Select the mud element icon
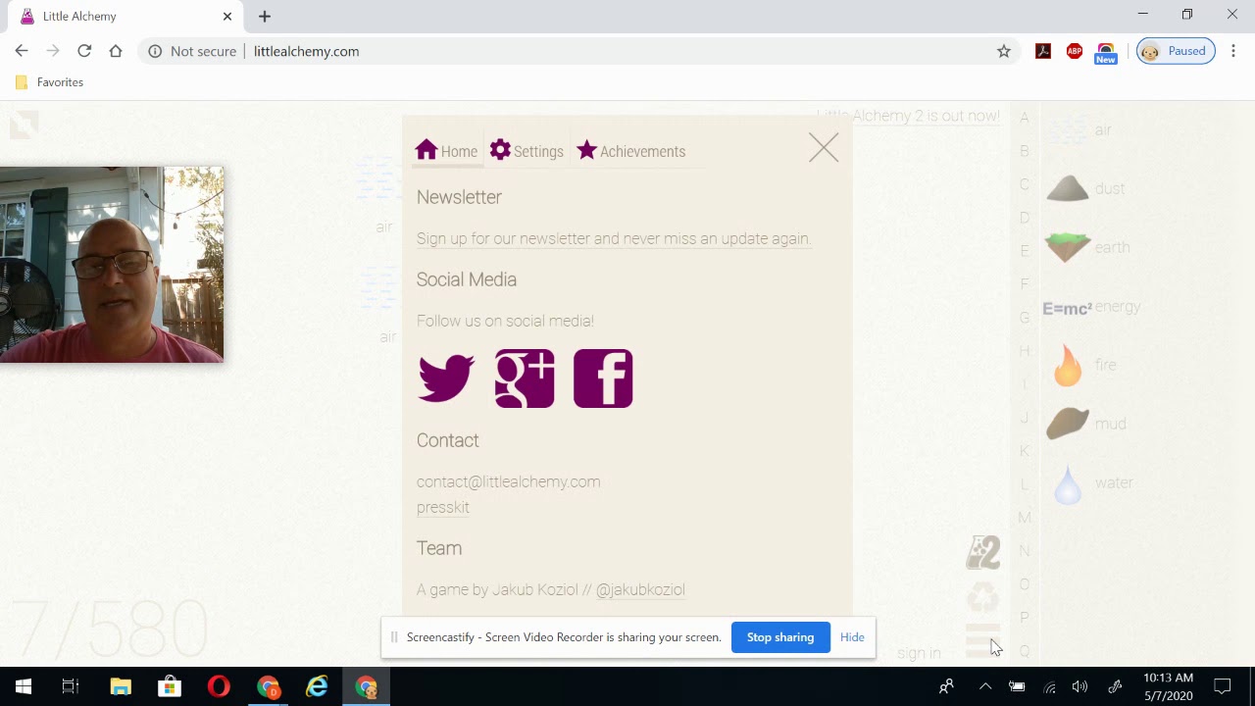 click(x=1068, y=424)
